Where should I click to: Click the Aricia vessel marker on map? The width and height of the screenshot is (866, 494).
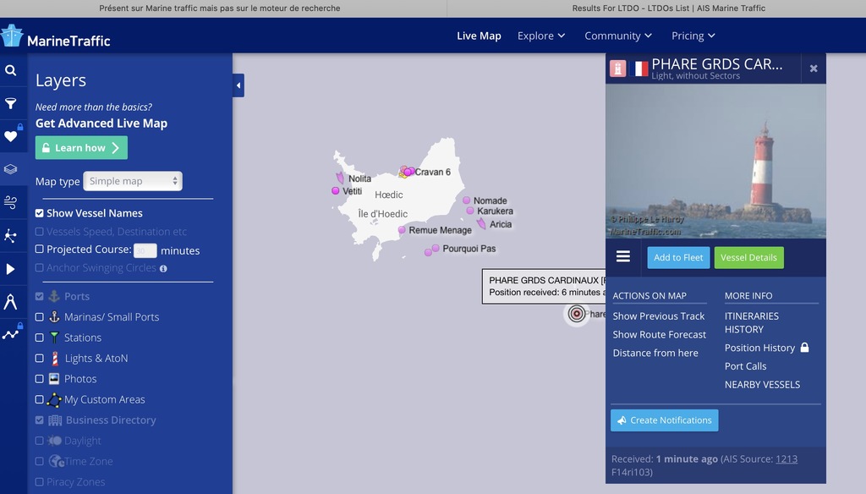click(x=481, y=223)
